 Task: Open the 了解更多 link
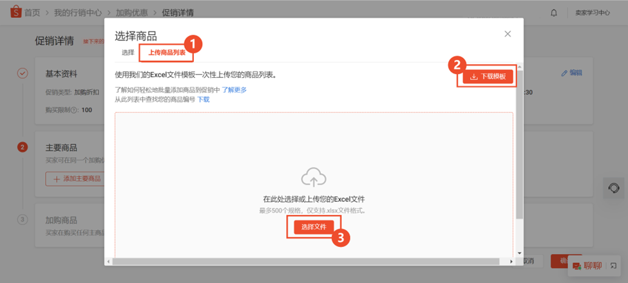[234, 90]
